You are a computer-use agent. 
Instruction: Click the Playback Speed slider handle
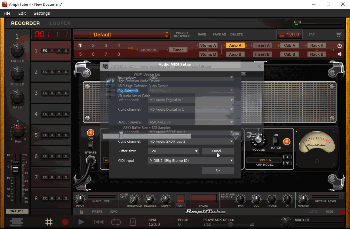click(x=230, y=225)
